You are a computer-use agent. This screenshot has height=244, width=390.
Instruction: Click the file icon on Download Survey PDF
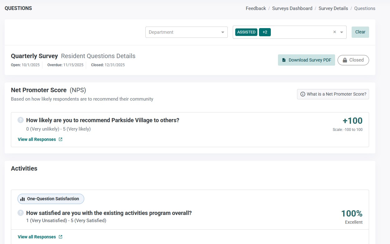(284, 60)
